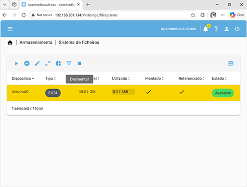Open the hamburger navigation menu
Image resolution: width=247 pixels, height=187 pixels.
[x=10, y=29]
